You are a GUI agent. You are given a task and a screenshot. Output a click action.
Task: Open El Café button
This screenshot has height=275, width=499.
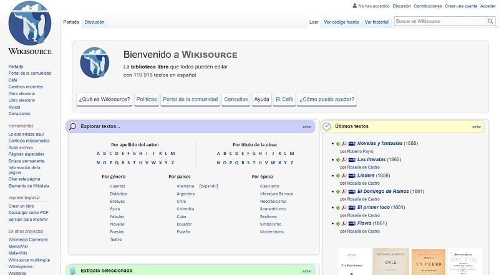(284, 100)
